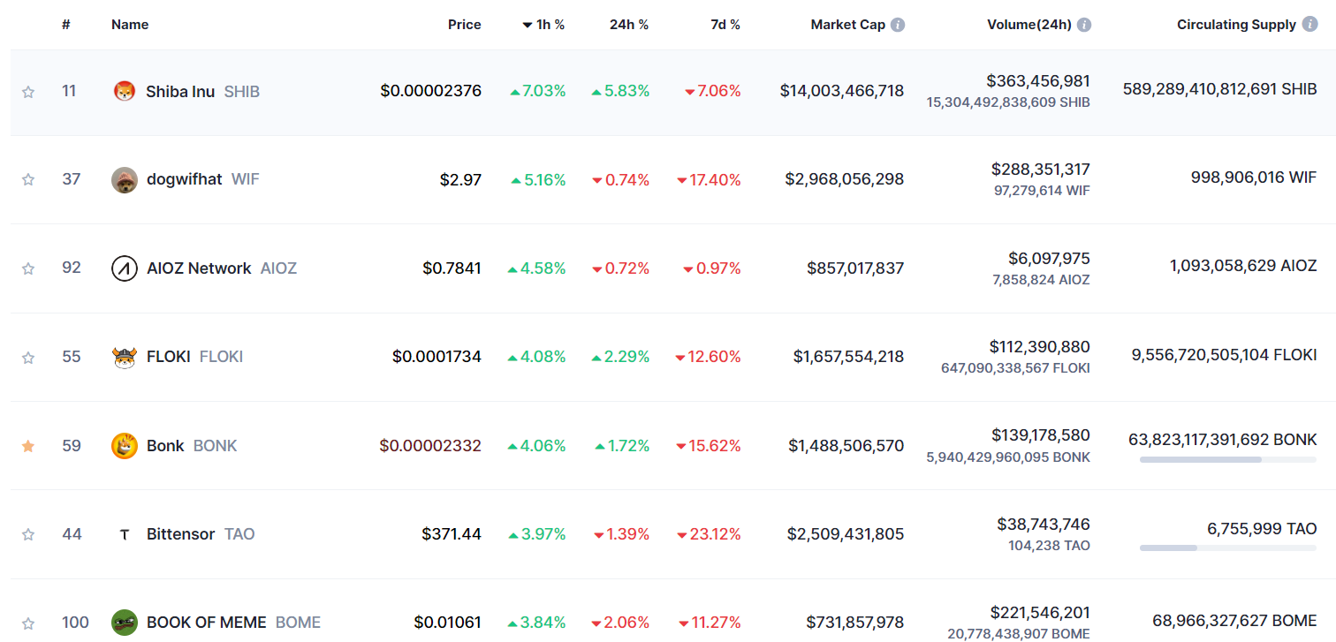The width and height of the screenshot is (1336, 642).
Task: Click FLOKI market cap $1,657,554,218
Action: tap(848, 357)
